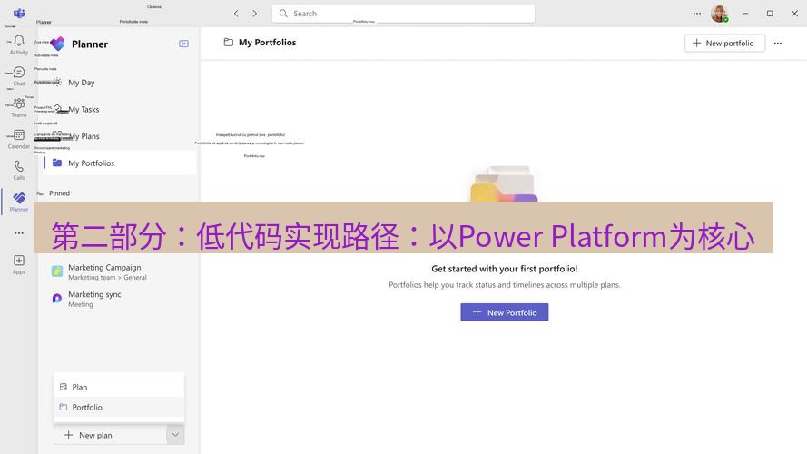Open Teams section in the left rail

pyautogui.click(x=19, y=107)
